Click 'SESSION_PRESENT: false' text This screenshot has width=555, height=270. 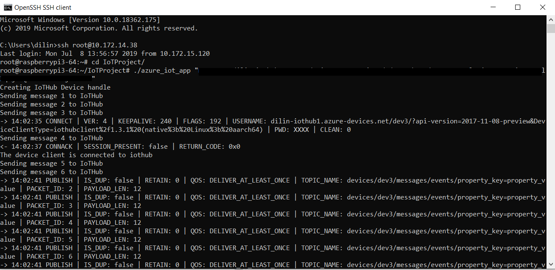click(x=126, y=147)
